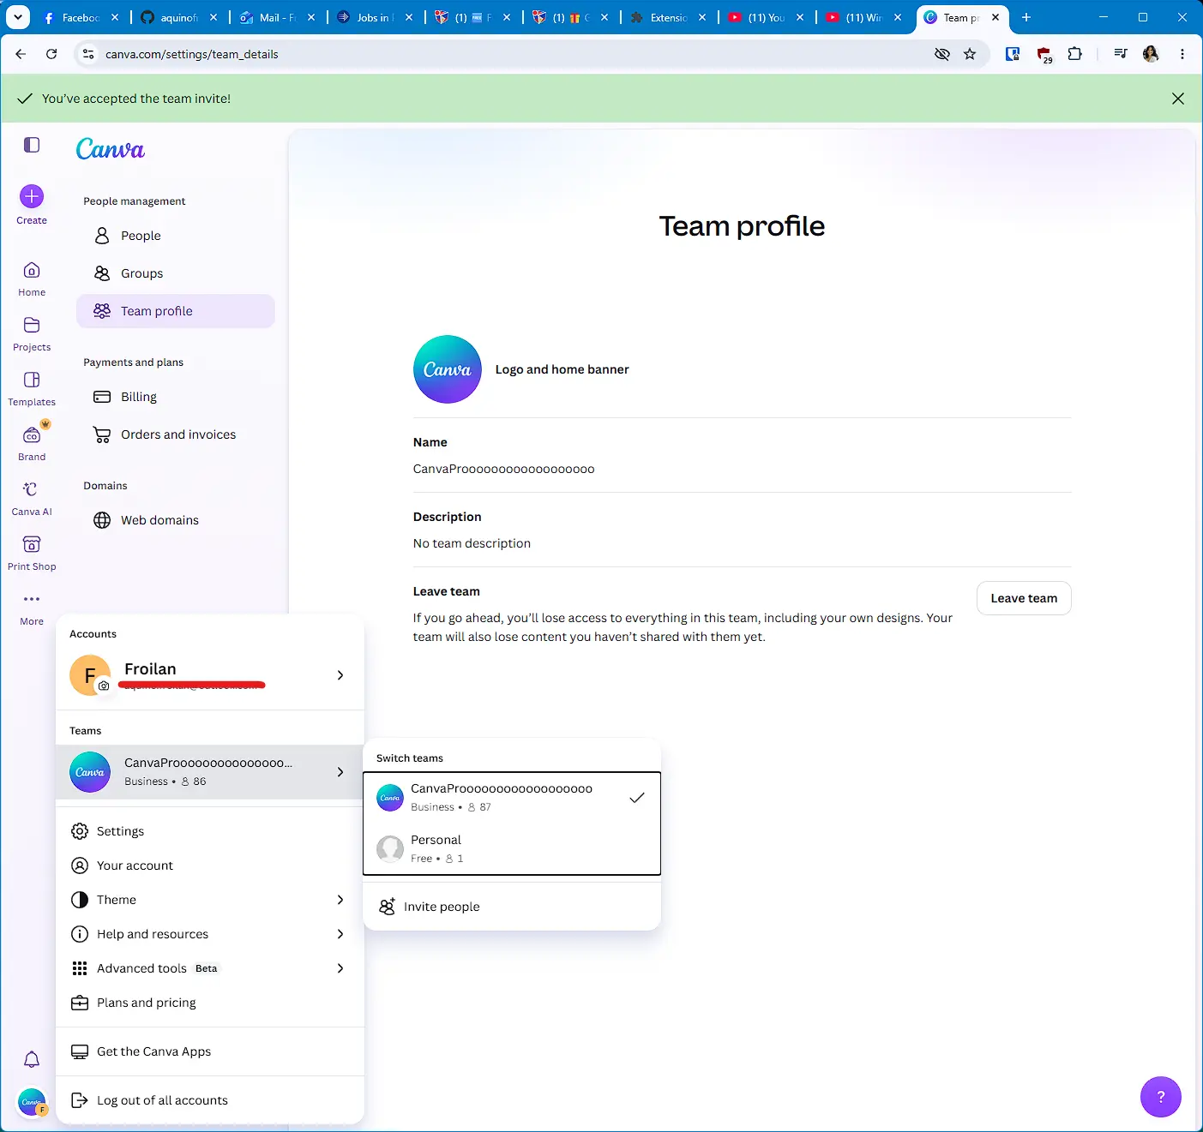Open People in People management
The height and width of the screenshot is (1132, 1203).
click(176, 236)
